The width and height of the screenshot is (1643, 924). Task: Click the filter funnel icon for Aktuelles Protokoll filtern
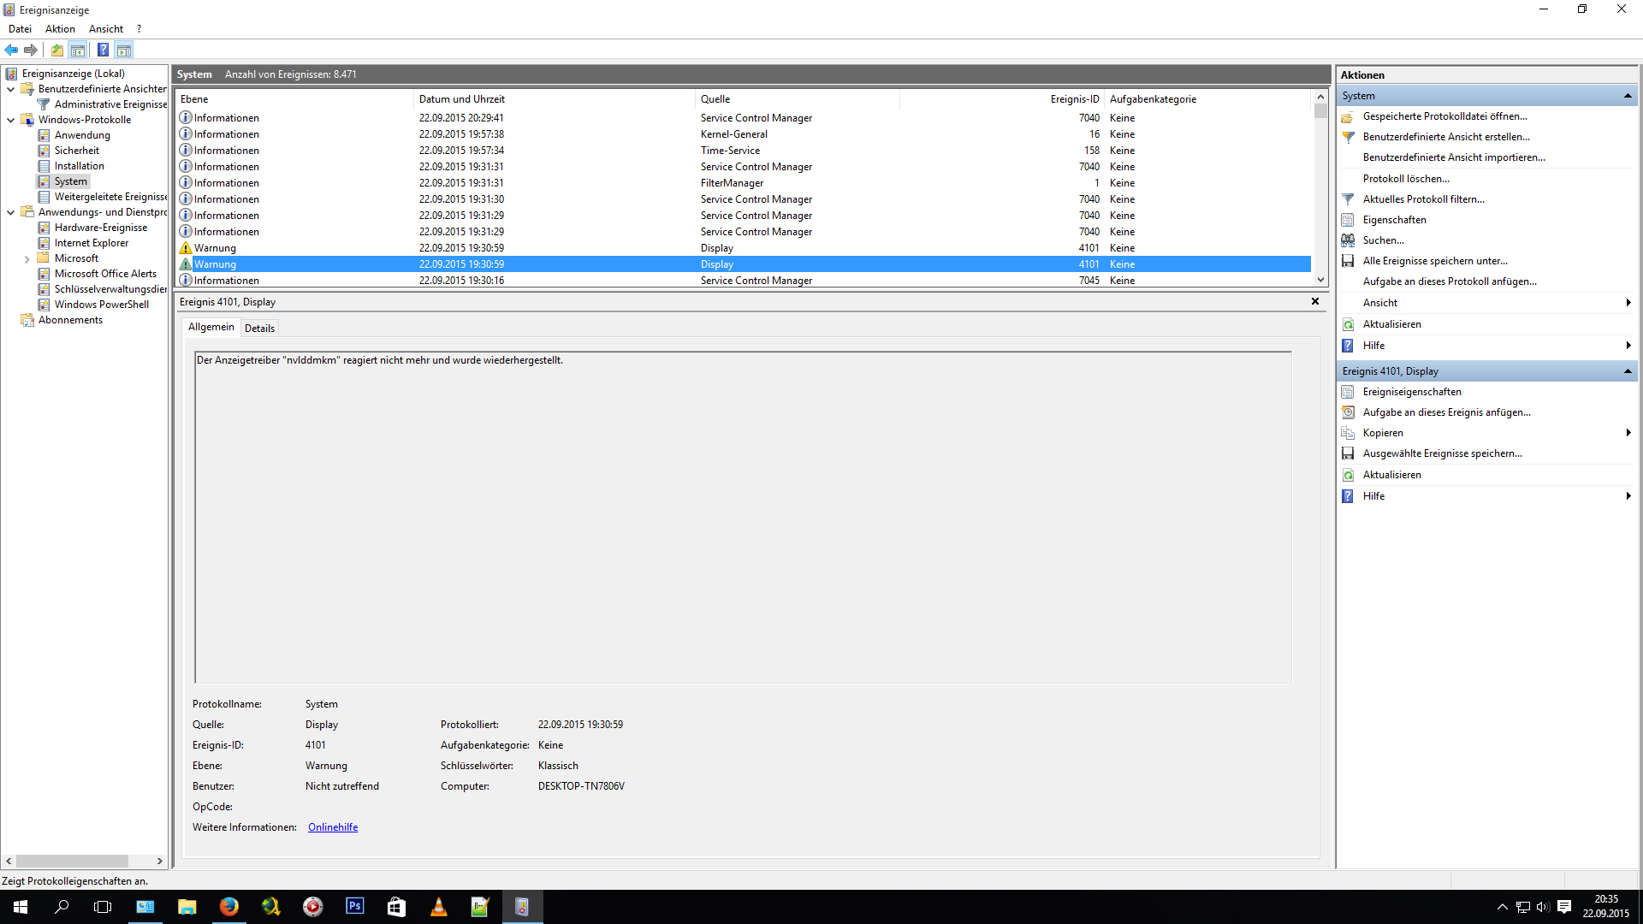click(1348, 199)
